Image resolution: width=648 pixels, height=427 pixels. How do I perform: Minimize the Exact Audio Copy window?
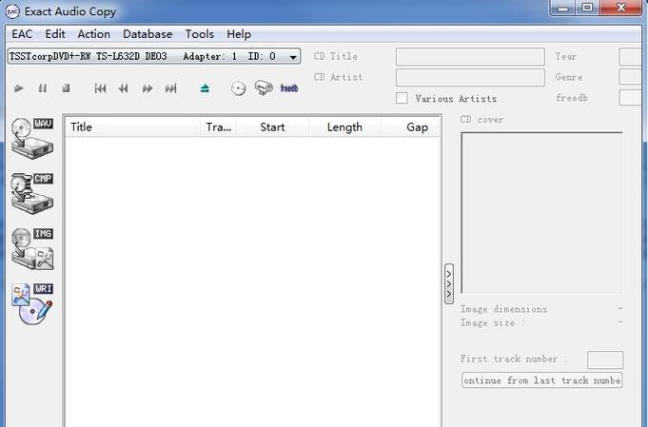click(562, 8)
